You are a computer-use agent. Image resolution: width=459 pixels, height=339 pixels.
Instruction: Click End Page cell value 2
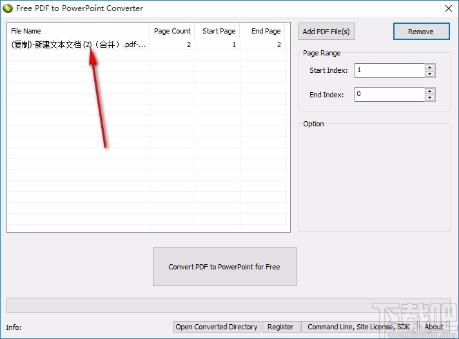coord(279,44)
